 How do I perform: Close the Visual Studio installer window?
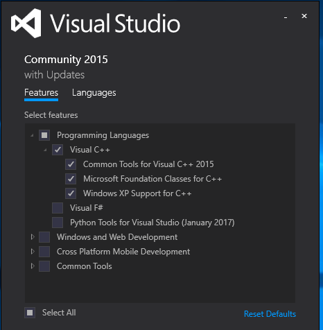(x=304, y=16)
